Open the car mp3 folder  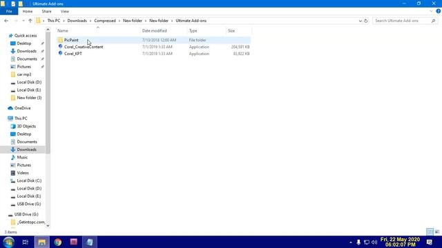[x=24, y=74]
